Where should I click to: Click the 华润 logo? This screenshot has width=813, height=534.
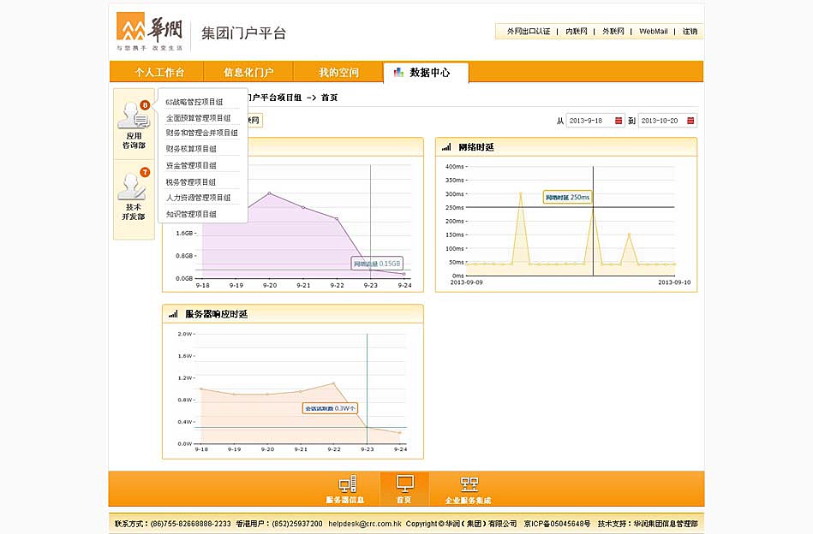coord(150,31)
